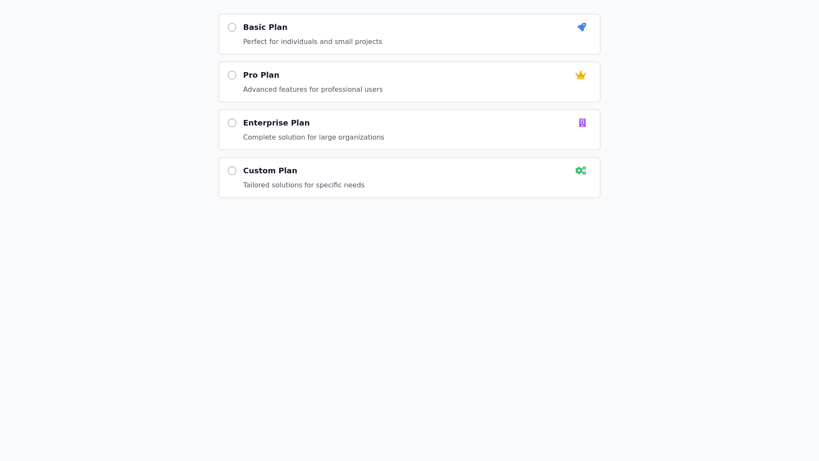
Task: Click "Tailored solutions for specific needs" text
Action: click(304, 185)
